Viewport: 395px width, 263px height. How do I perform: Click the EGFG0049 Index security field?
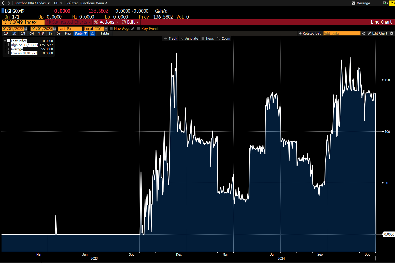[23, 22]
